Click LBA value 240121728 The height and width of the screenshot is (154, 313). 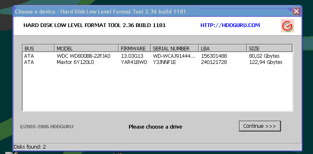(214, 62)
